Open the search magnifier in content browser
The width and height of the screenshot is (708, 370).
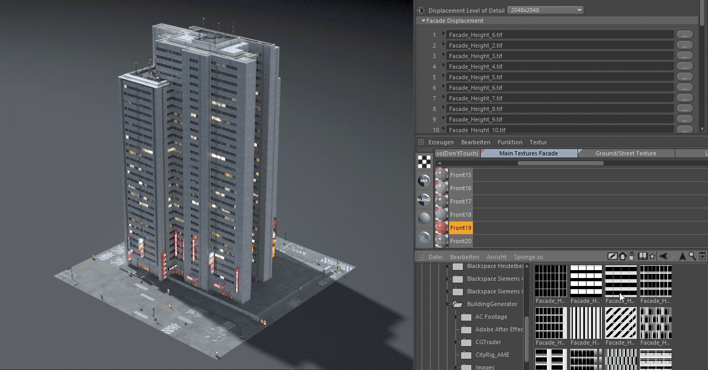click(692, 256)
